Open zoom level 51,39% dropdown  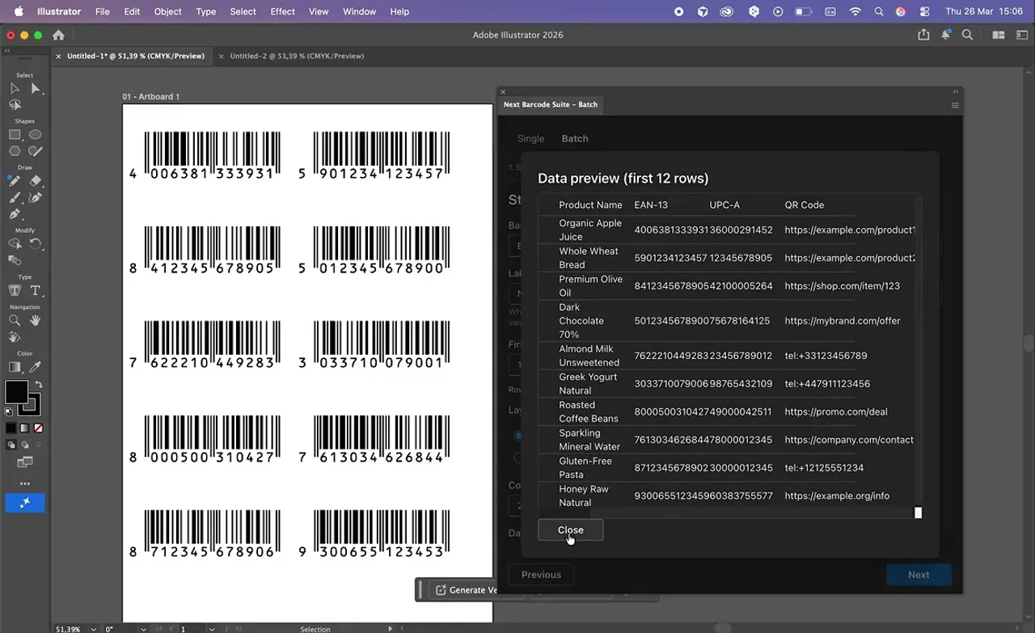[x=95, y=629]
